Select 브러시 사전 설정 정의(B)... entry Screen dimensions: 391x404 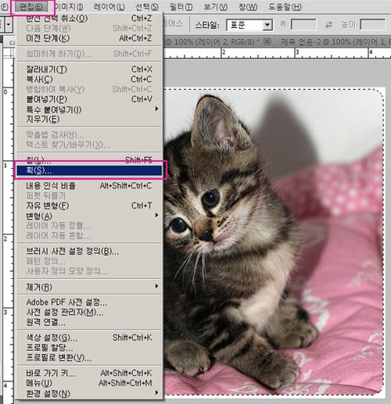89,252
